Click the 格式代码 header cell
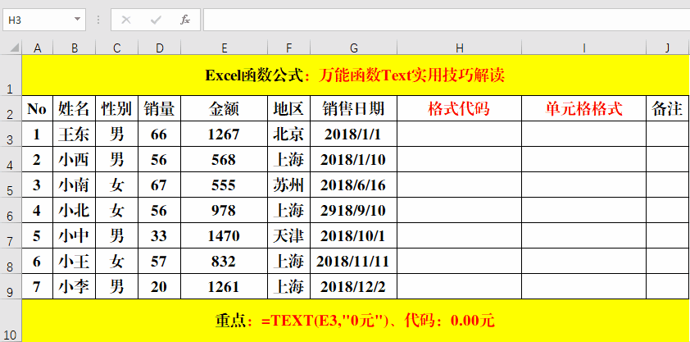The height and width of the screenshot is (342, 690). [x=460, y=108]
